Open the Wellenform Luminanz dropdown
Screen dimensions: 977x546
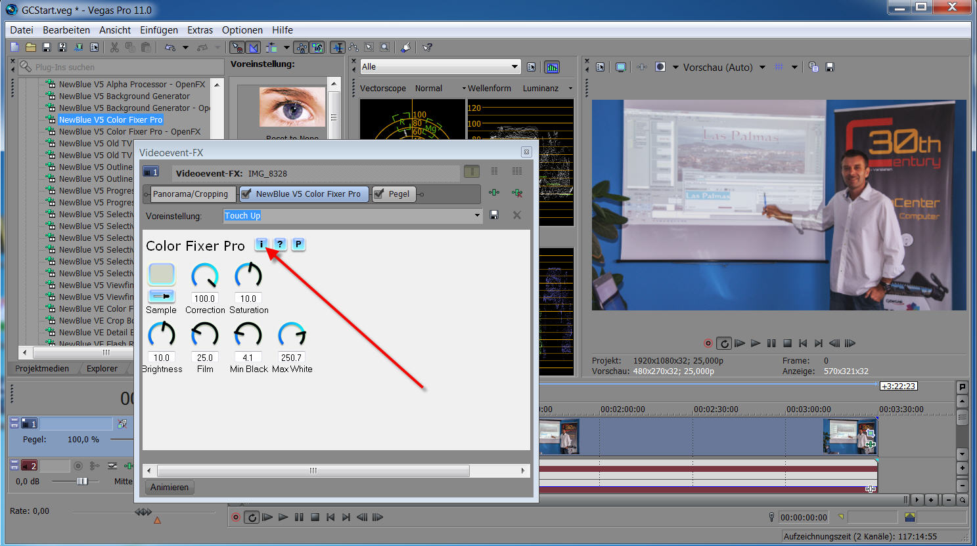coord(570,88)
